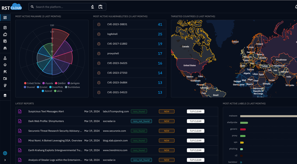Screen dimensions: 297x164
Task: Toggle akira in the malware chart legend
Action: [x=58, y=91]
